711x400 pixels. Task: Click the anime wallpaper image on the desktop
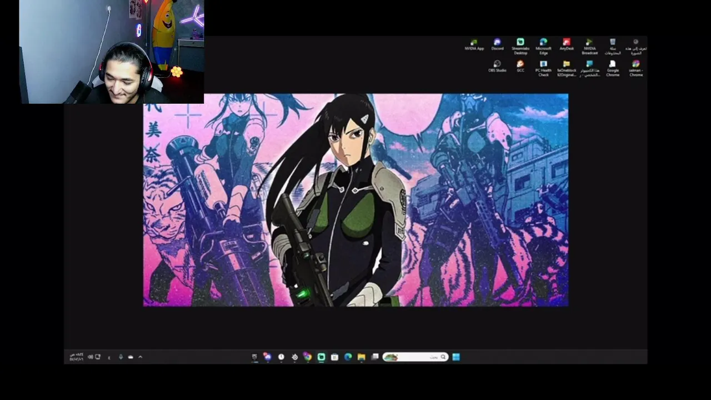coord(355,200)
